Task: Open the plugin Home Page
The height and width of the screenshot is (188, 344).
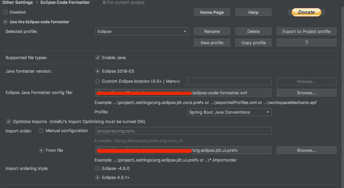Action: click(x=212, y=12)
